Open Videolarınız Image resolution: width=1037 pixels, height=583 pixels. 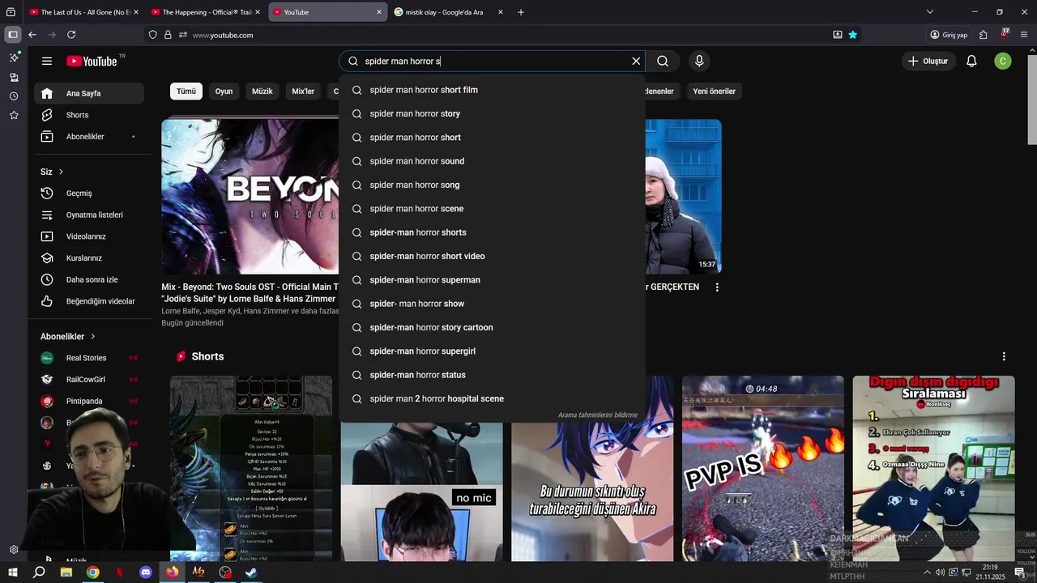[89, 236]
